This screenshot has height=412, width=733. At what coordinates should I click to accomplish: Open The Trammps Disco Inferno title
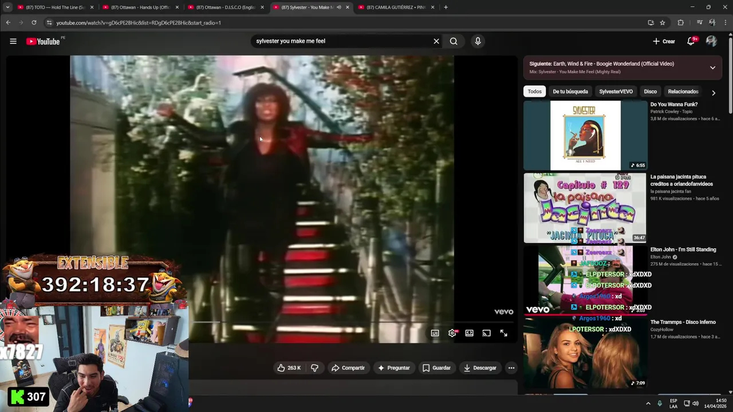[x=683, y=322]
